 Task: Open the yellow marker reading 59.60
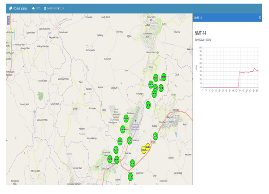point(143,150)
